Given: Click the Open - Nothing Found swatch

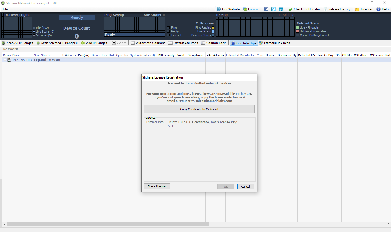Looking at the screenshot, I should click(298, 35).
